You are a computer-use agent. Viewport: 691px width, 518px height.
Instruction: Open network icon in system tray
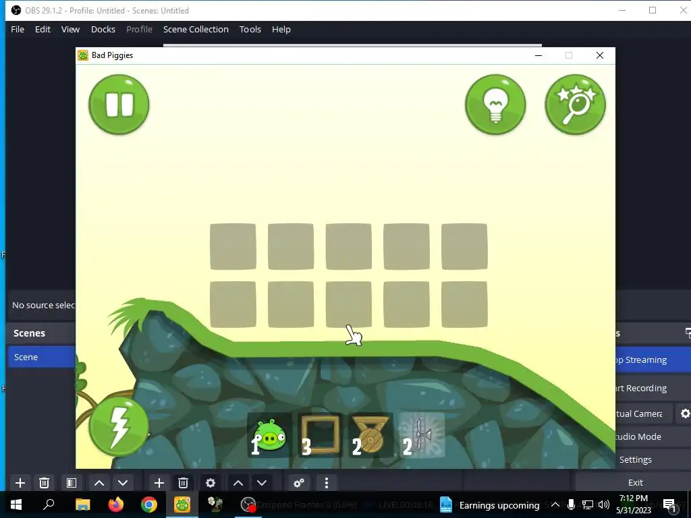[588, 505]
